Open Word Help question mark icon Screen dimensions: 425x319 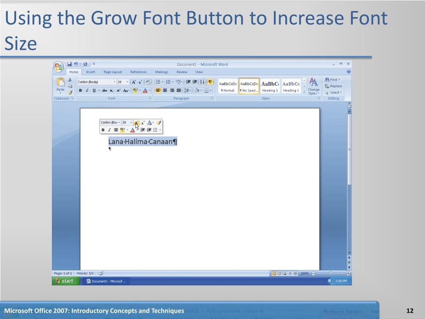349,72
